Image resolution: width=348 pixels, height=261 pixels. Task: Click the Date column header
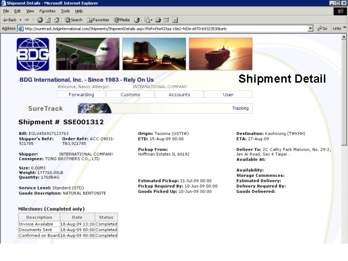pyautogui.click(x=77, y=217)
